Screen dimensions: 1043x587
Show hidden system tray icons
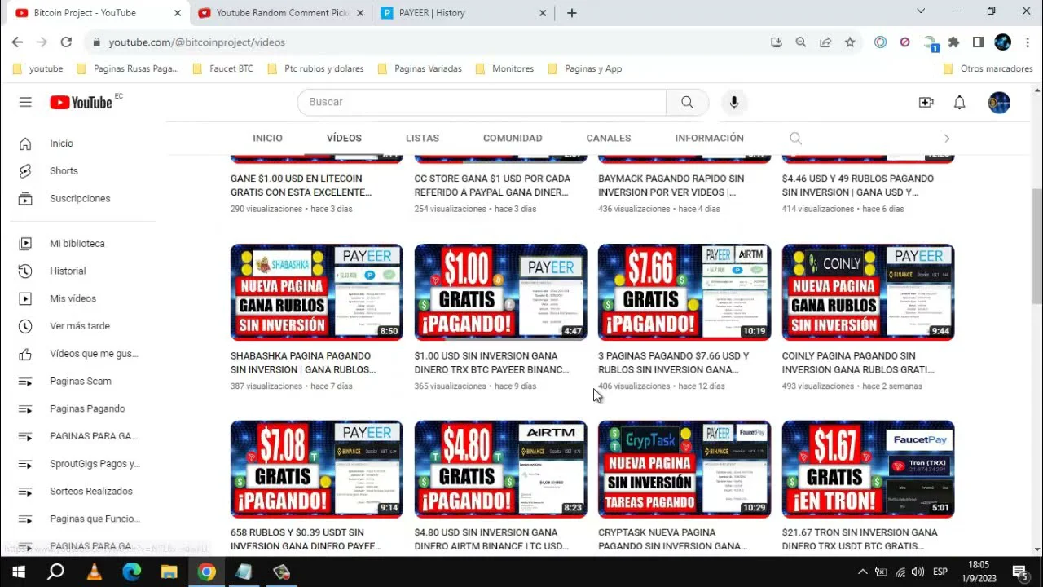coord(862,572)
